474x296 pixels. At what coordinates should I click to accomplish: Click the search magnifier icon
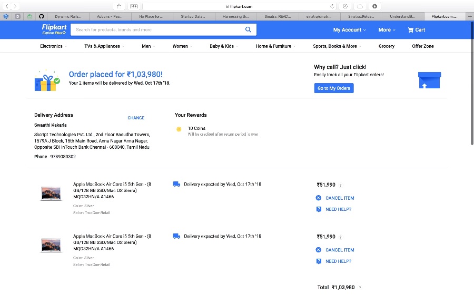click(248, 29)
